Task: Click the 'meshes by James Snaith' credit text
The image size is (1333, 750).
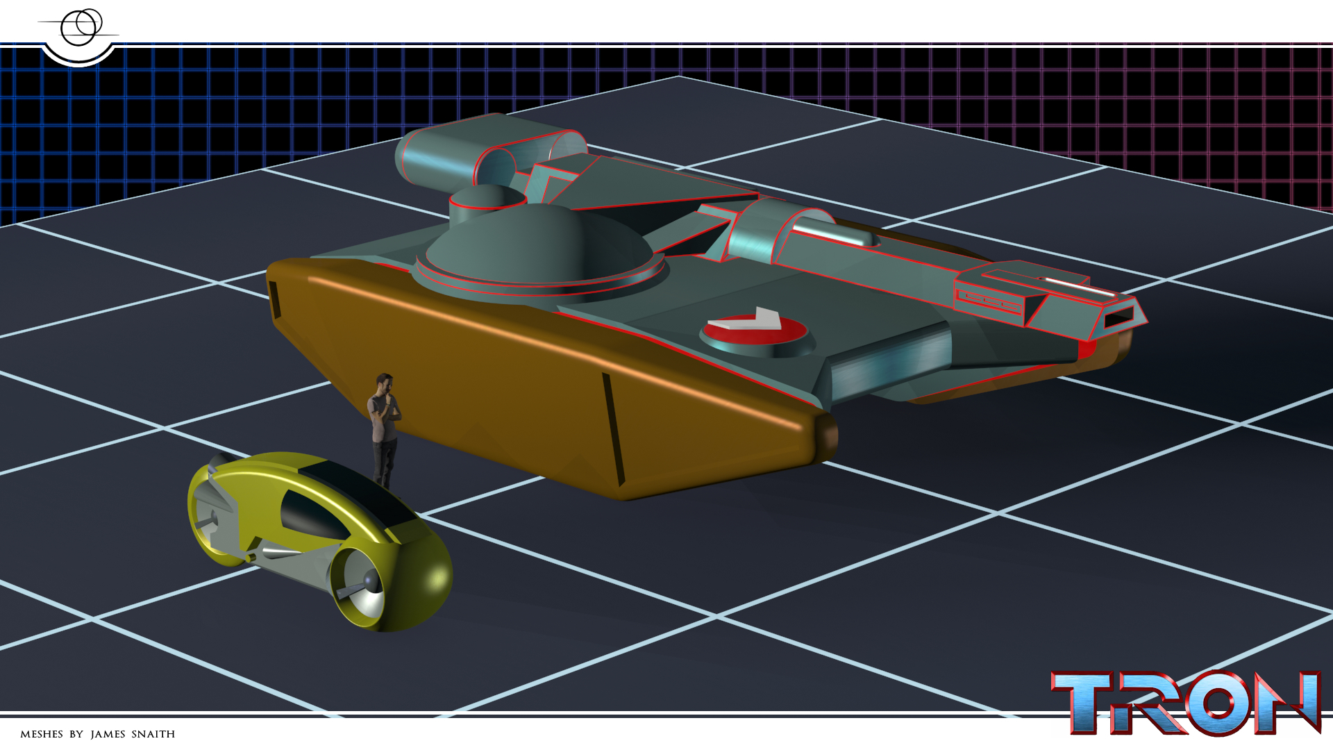Action: click(x=98, y=734)
